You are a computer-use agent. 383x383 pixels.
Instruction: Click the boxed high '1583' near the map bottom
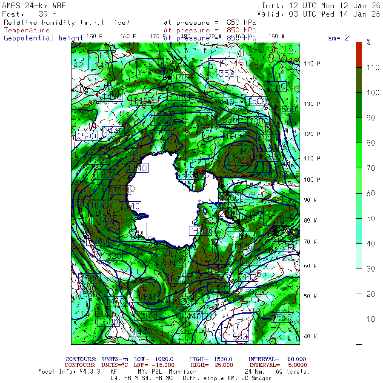tap(235, 332)
